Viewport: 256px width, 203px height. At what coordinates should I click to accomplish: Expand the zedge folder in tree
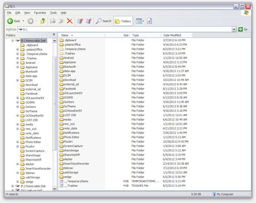tap(17, 181)
